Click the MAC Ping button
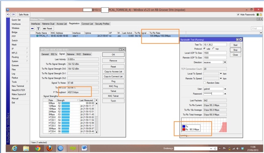Viewport: 264px width, 153px height. [x=113, y=86]
